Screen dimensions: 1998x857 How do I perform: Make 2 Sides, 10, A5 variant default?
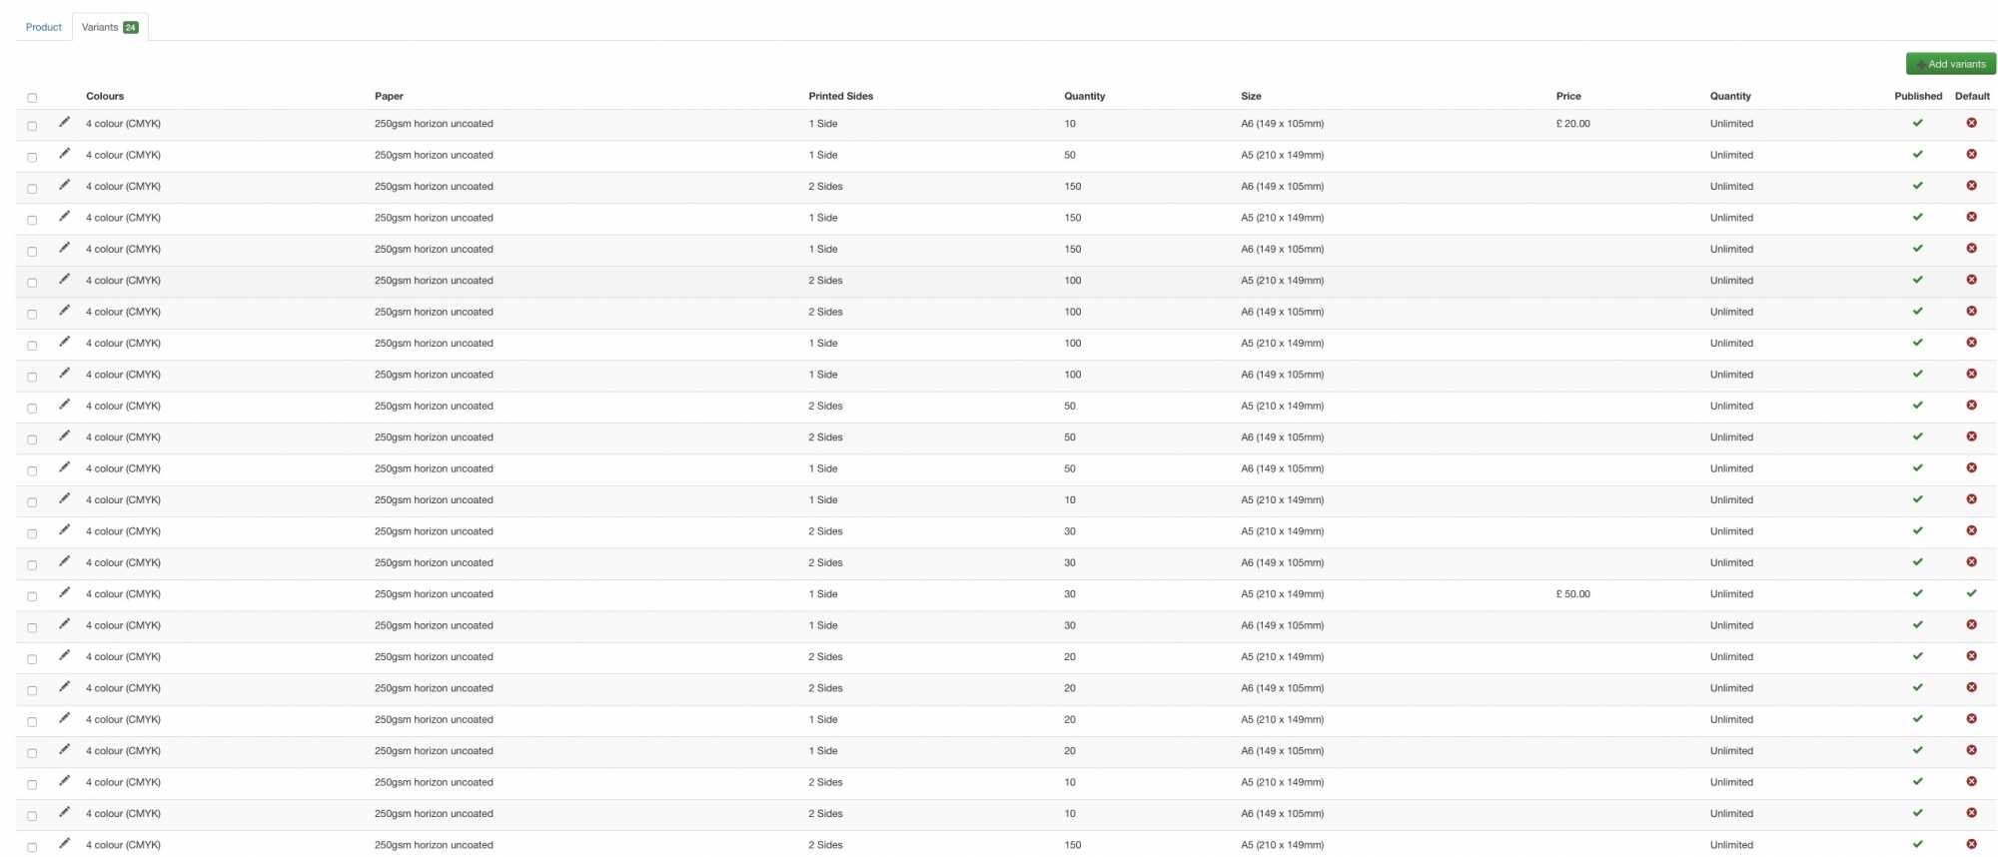1971,781
